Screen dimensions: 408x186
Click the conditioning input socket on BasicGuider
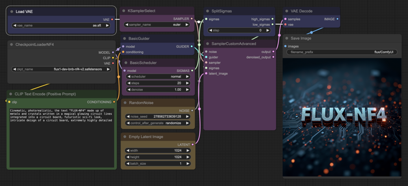pos(123,52)
